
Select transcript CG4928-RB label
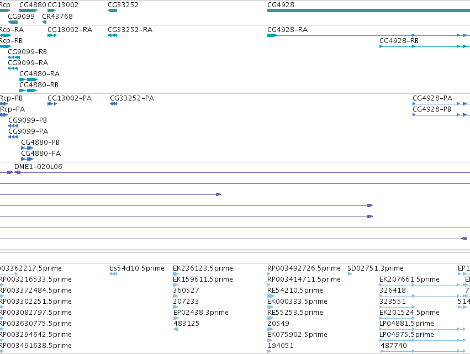(x=399, y=41)
